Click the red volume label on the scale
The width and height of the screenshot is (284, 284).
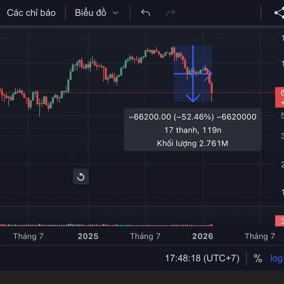(279, 221)
